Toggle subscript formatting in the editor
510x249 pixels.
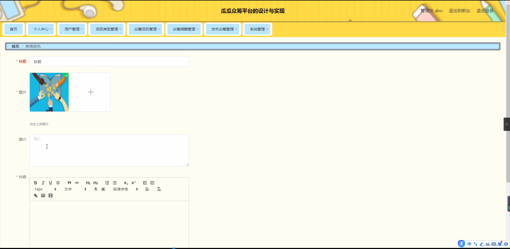[x=125, y=183]
